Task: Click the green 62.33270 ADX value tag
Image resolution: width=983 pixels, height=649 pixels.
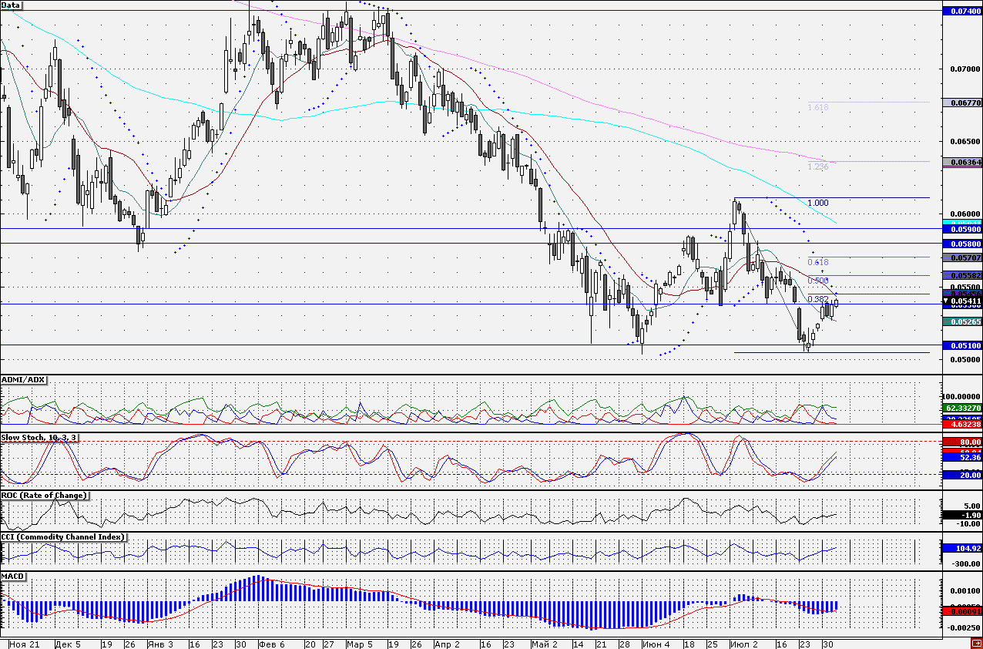Action: pos(961,407)
